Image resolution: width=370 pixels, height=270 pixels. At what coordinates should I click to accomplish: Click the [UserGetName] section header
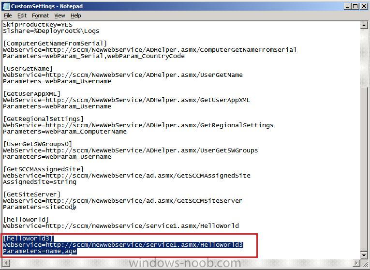(x=28, y=69)
